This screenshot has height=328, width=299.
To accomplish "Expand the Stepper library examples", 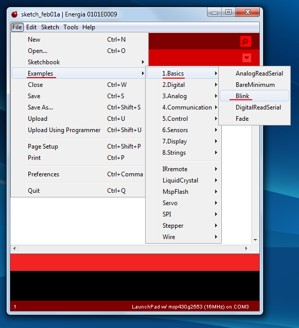I will pyautogui.click(x=183, y=225).
